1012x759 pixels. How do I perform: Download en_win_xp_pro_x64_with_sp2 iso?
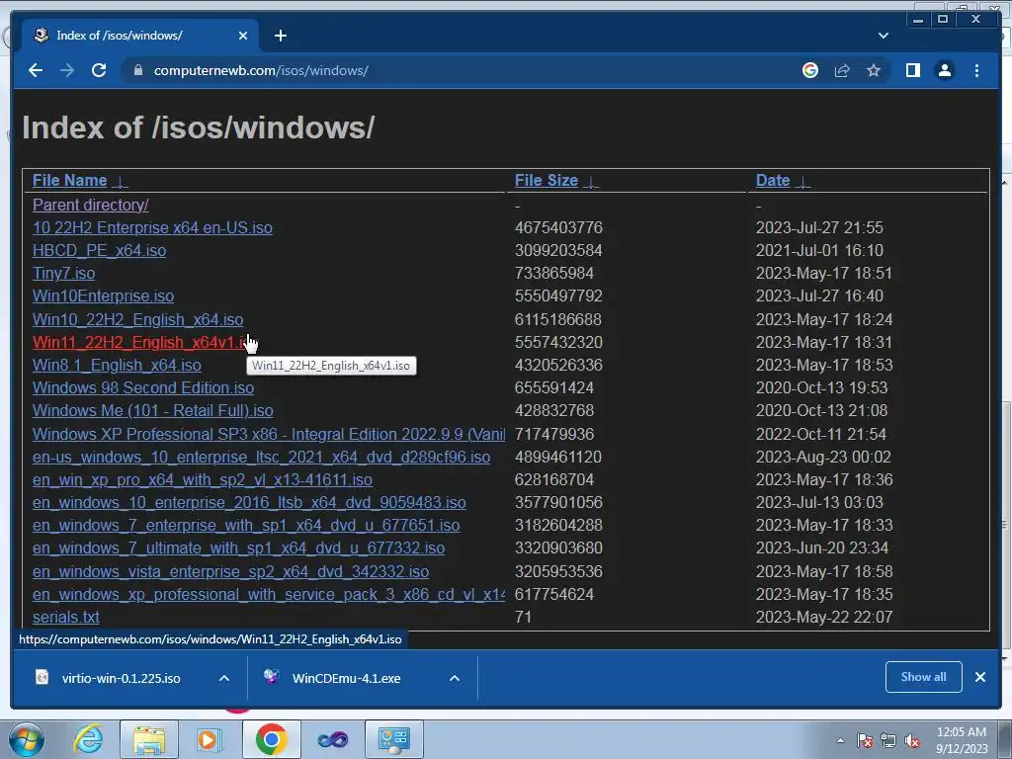coord(203,480)
